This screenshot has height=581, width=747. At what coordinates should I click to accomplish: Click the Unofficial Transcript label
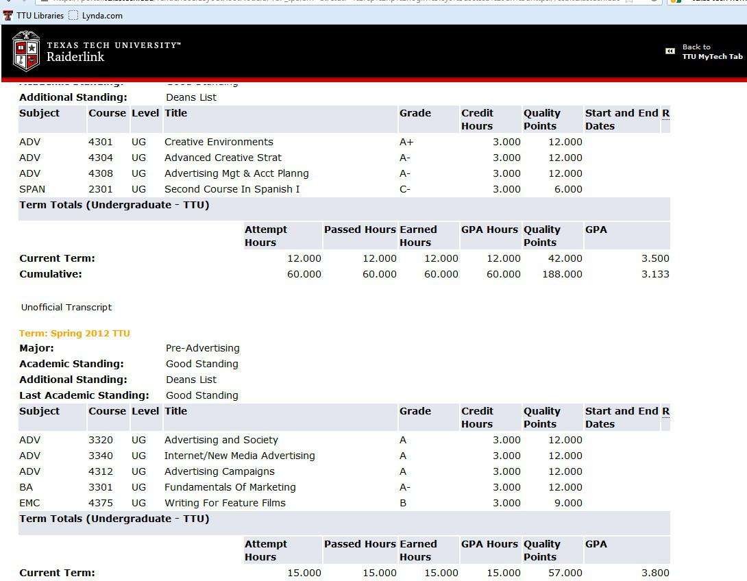pos(66,308)
